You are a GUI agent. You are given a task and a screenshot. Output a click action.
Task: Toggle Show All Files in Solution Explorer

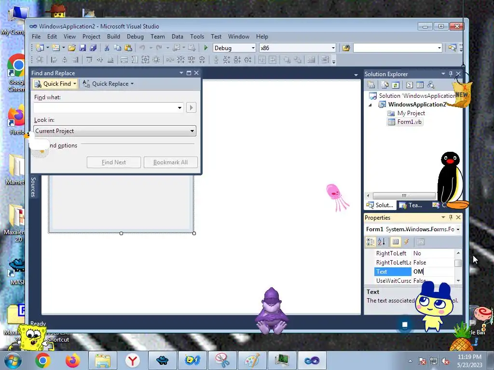tap(385, 85)
